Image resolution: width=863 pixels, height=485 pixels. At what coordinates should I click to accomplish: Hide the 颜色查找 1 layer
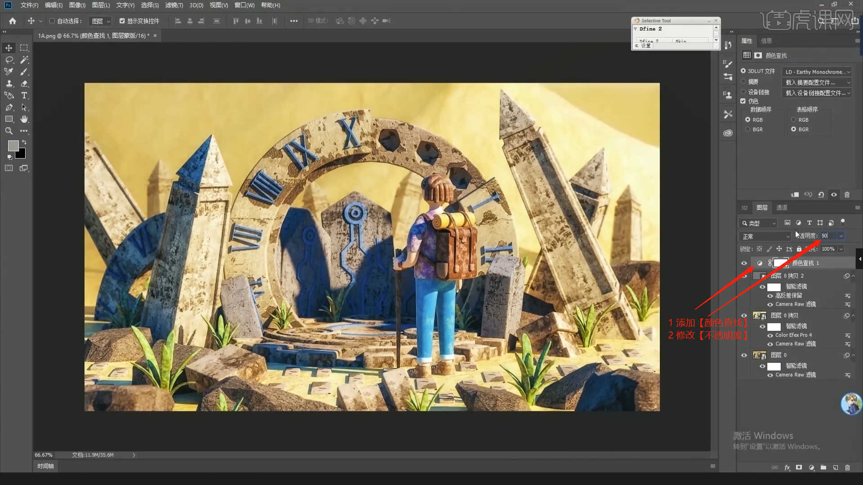tap(744, 263)
